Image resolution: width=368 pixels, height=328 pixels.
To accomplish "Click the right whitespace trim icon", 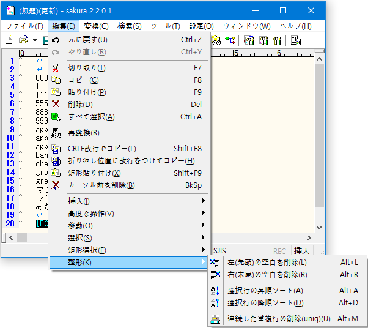I will (215, 274).
